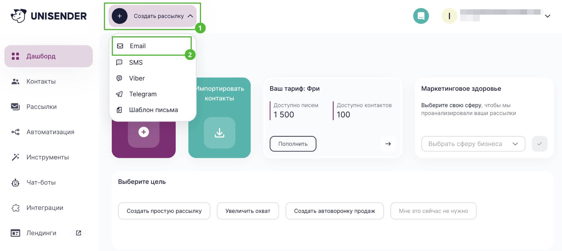Viewport: 562px width, 251px height.
Task: Click Импортировать контакты card title
Action: coord(220,93)
